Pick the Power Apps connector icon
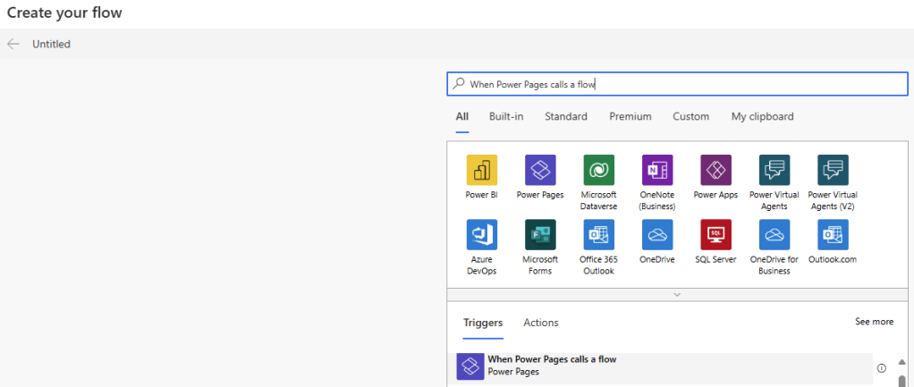 tap(715, 170)
